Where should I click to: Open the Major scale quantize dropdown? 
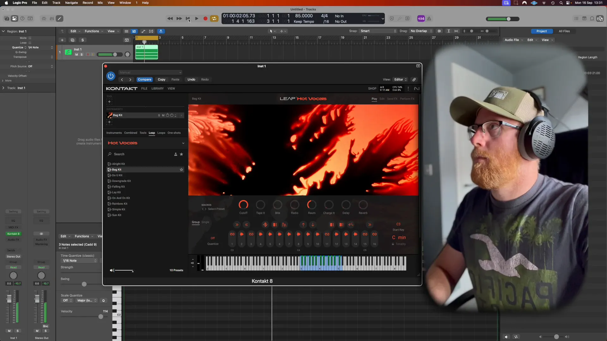(x=87, y=301)
